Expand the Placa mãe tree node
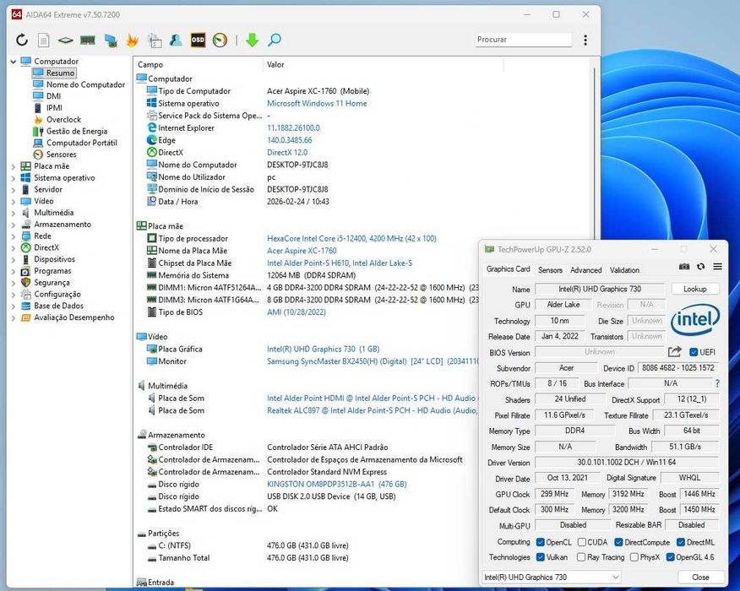 14,166
